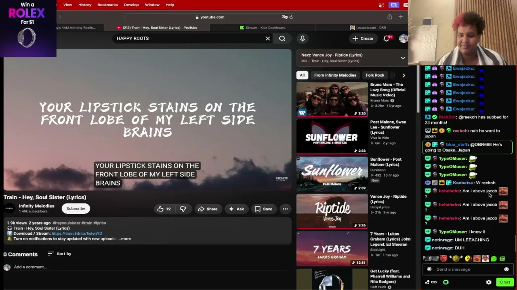Viewport: 517px width, 290px height.
Task: Open the YouTube account avatar menu
Action: (403, 38)
